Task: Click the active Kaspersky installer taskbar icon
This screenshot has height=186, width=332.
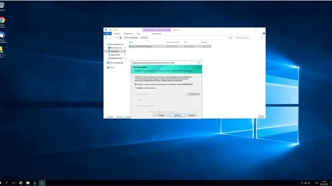Action: 42,183
